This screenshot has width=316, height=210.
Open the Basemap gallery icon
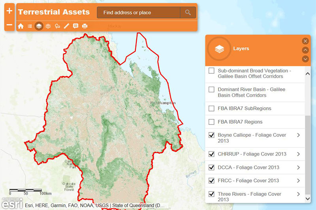coord(48,26)
